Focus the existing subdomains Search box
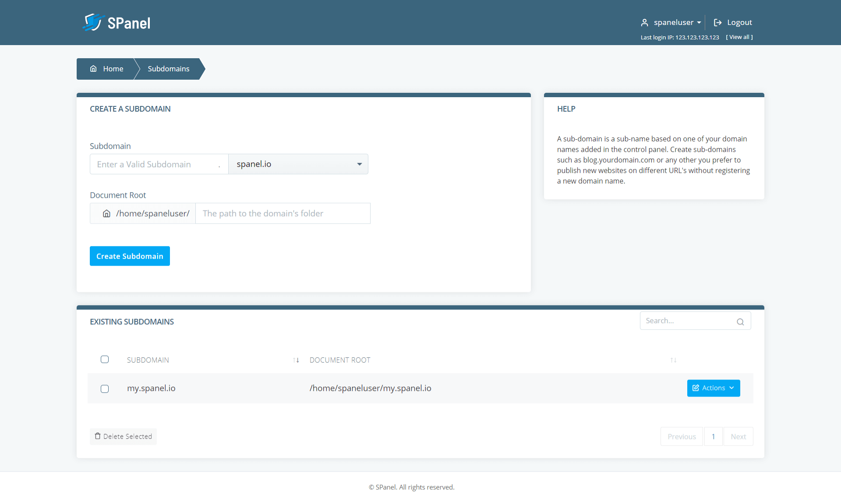The image size is (841, 503). pyautogui.click(x=695, y=321)
